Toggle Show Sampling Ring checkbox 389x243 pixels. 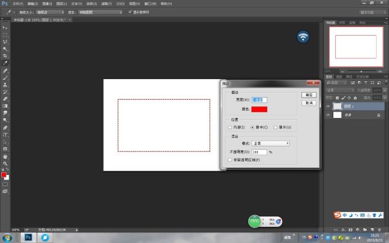tap(130, 12)
